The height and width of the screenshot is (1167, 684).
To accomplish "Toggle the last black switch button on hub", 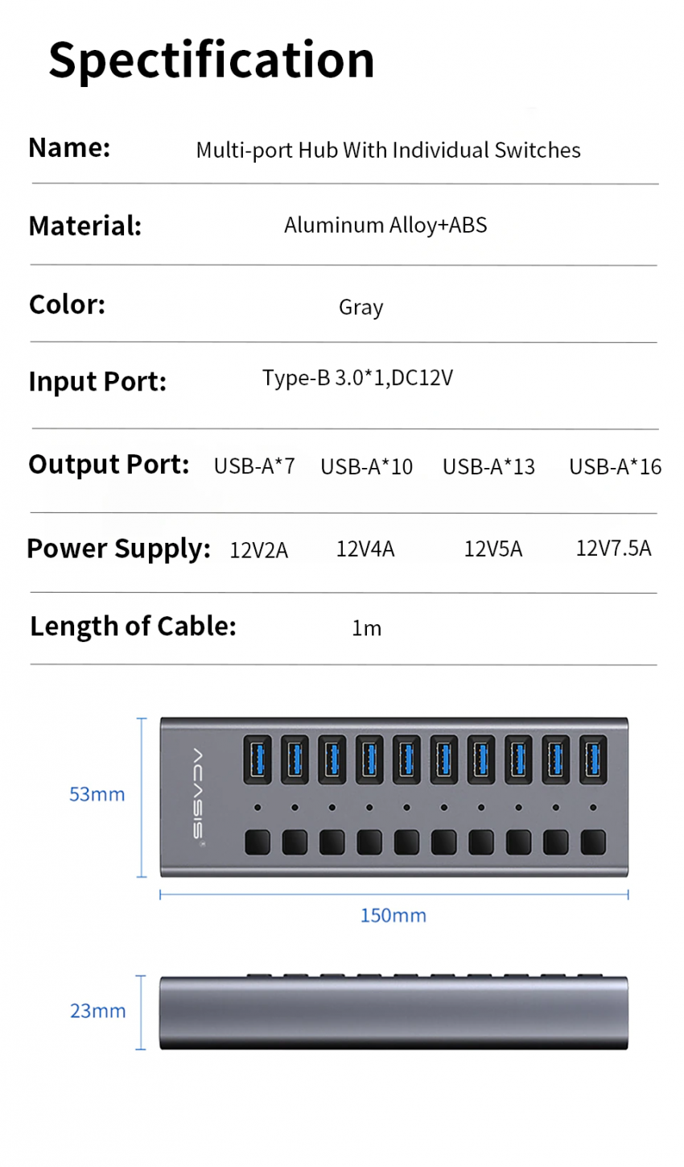I will pyautogui.click(x=593, y=842).
